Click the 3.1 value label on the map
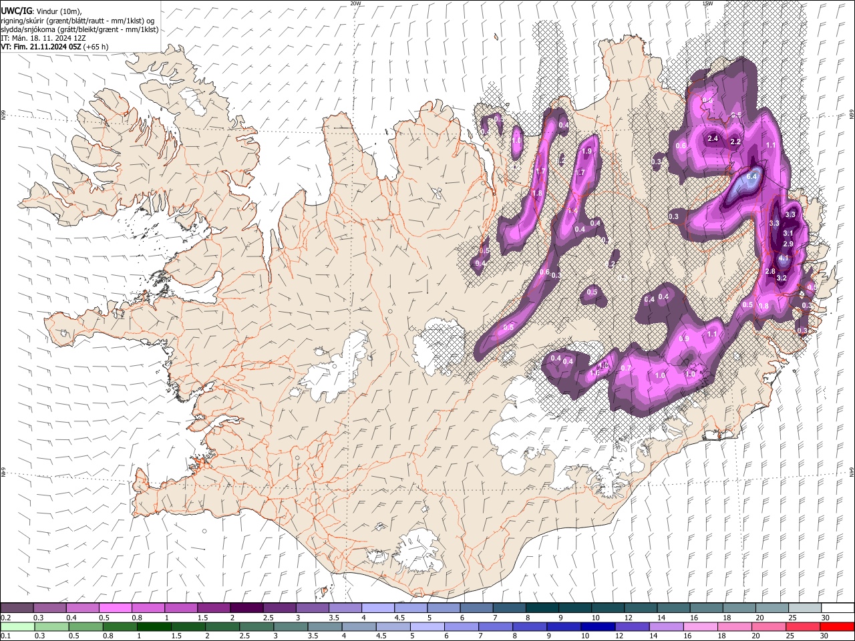The height and width of the screenshot is (641, 855). point(788,233)
